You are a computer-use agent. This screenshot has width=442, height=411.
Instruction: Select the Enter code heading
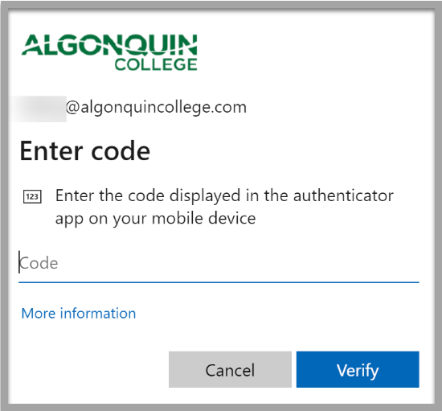85,151
